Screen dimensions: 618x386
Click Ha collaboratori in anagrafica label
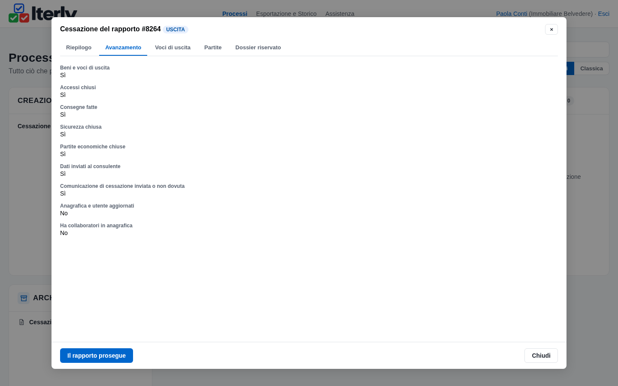[96, 226]
